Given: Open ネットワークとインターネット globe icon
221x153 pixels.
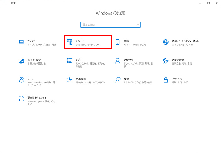Looking at the screenshot, I should [x=166, y=42].
